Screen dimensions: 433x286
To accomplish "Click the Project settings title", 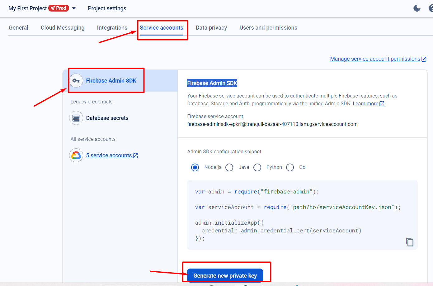I will point(107,8).
